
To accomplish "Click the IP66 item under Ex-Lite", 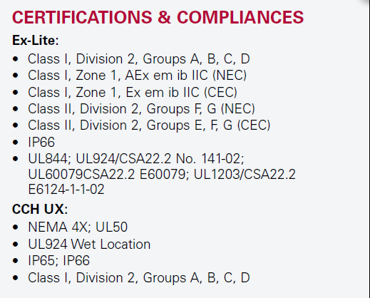I will tap(41, 142).
